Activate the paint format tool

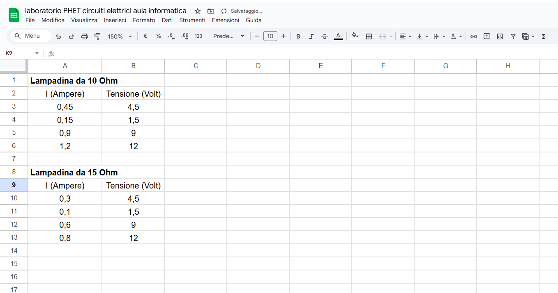pyautogui.click(x=97, y=36)
